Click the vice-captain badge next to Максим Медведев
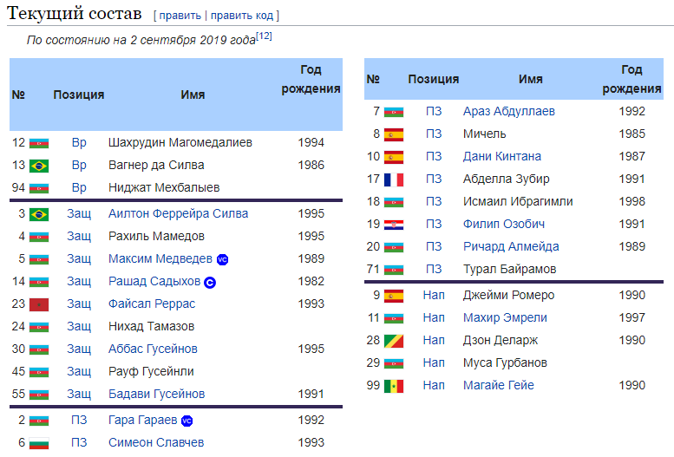This screenshot has height=457, width=674. pos(222,259)
